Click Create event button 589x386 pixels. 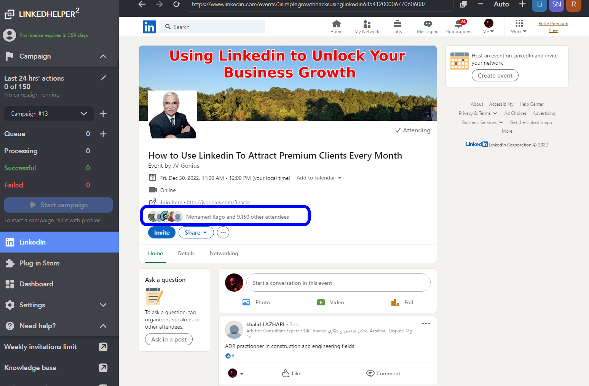(x=495, y=75)
